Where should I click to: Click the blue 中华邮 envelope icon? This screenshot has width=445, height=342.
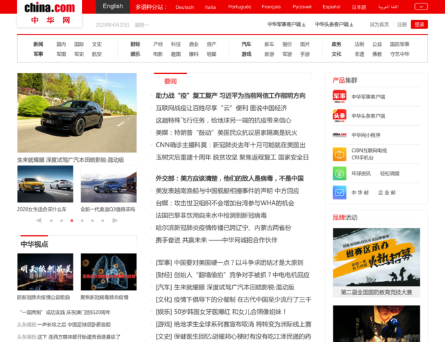click(x=340, y=193)
